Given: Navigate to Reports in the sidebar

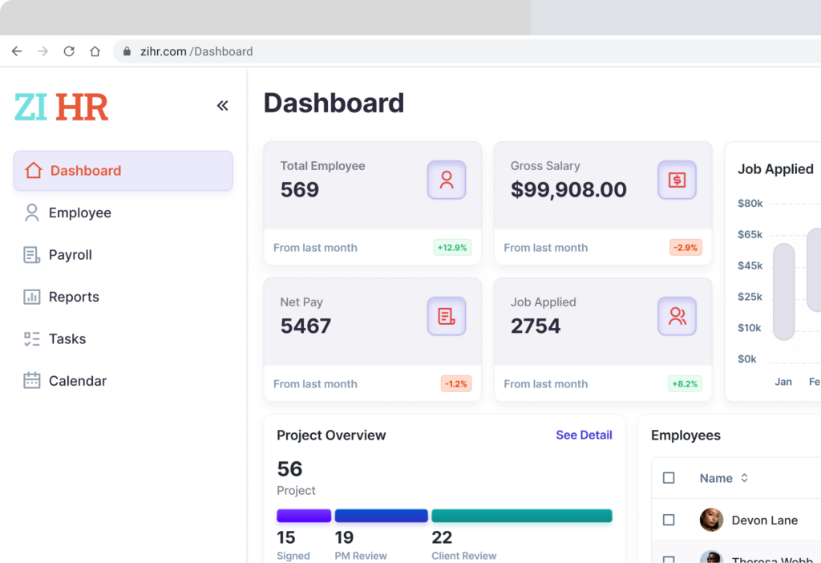Looking at the screenshot, I should click(73, 297).
